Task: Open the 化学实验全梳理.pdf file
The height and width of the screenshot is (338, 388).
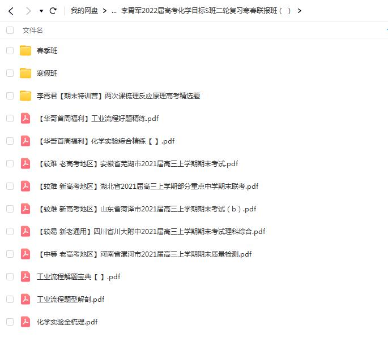Action: pyautogui.click(x=67, y=322)
